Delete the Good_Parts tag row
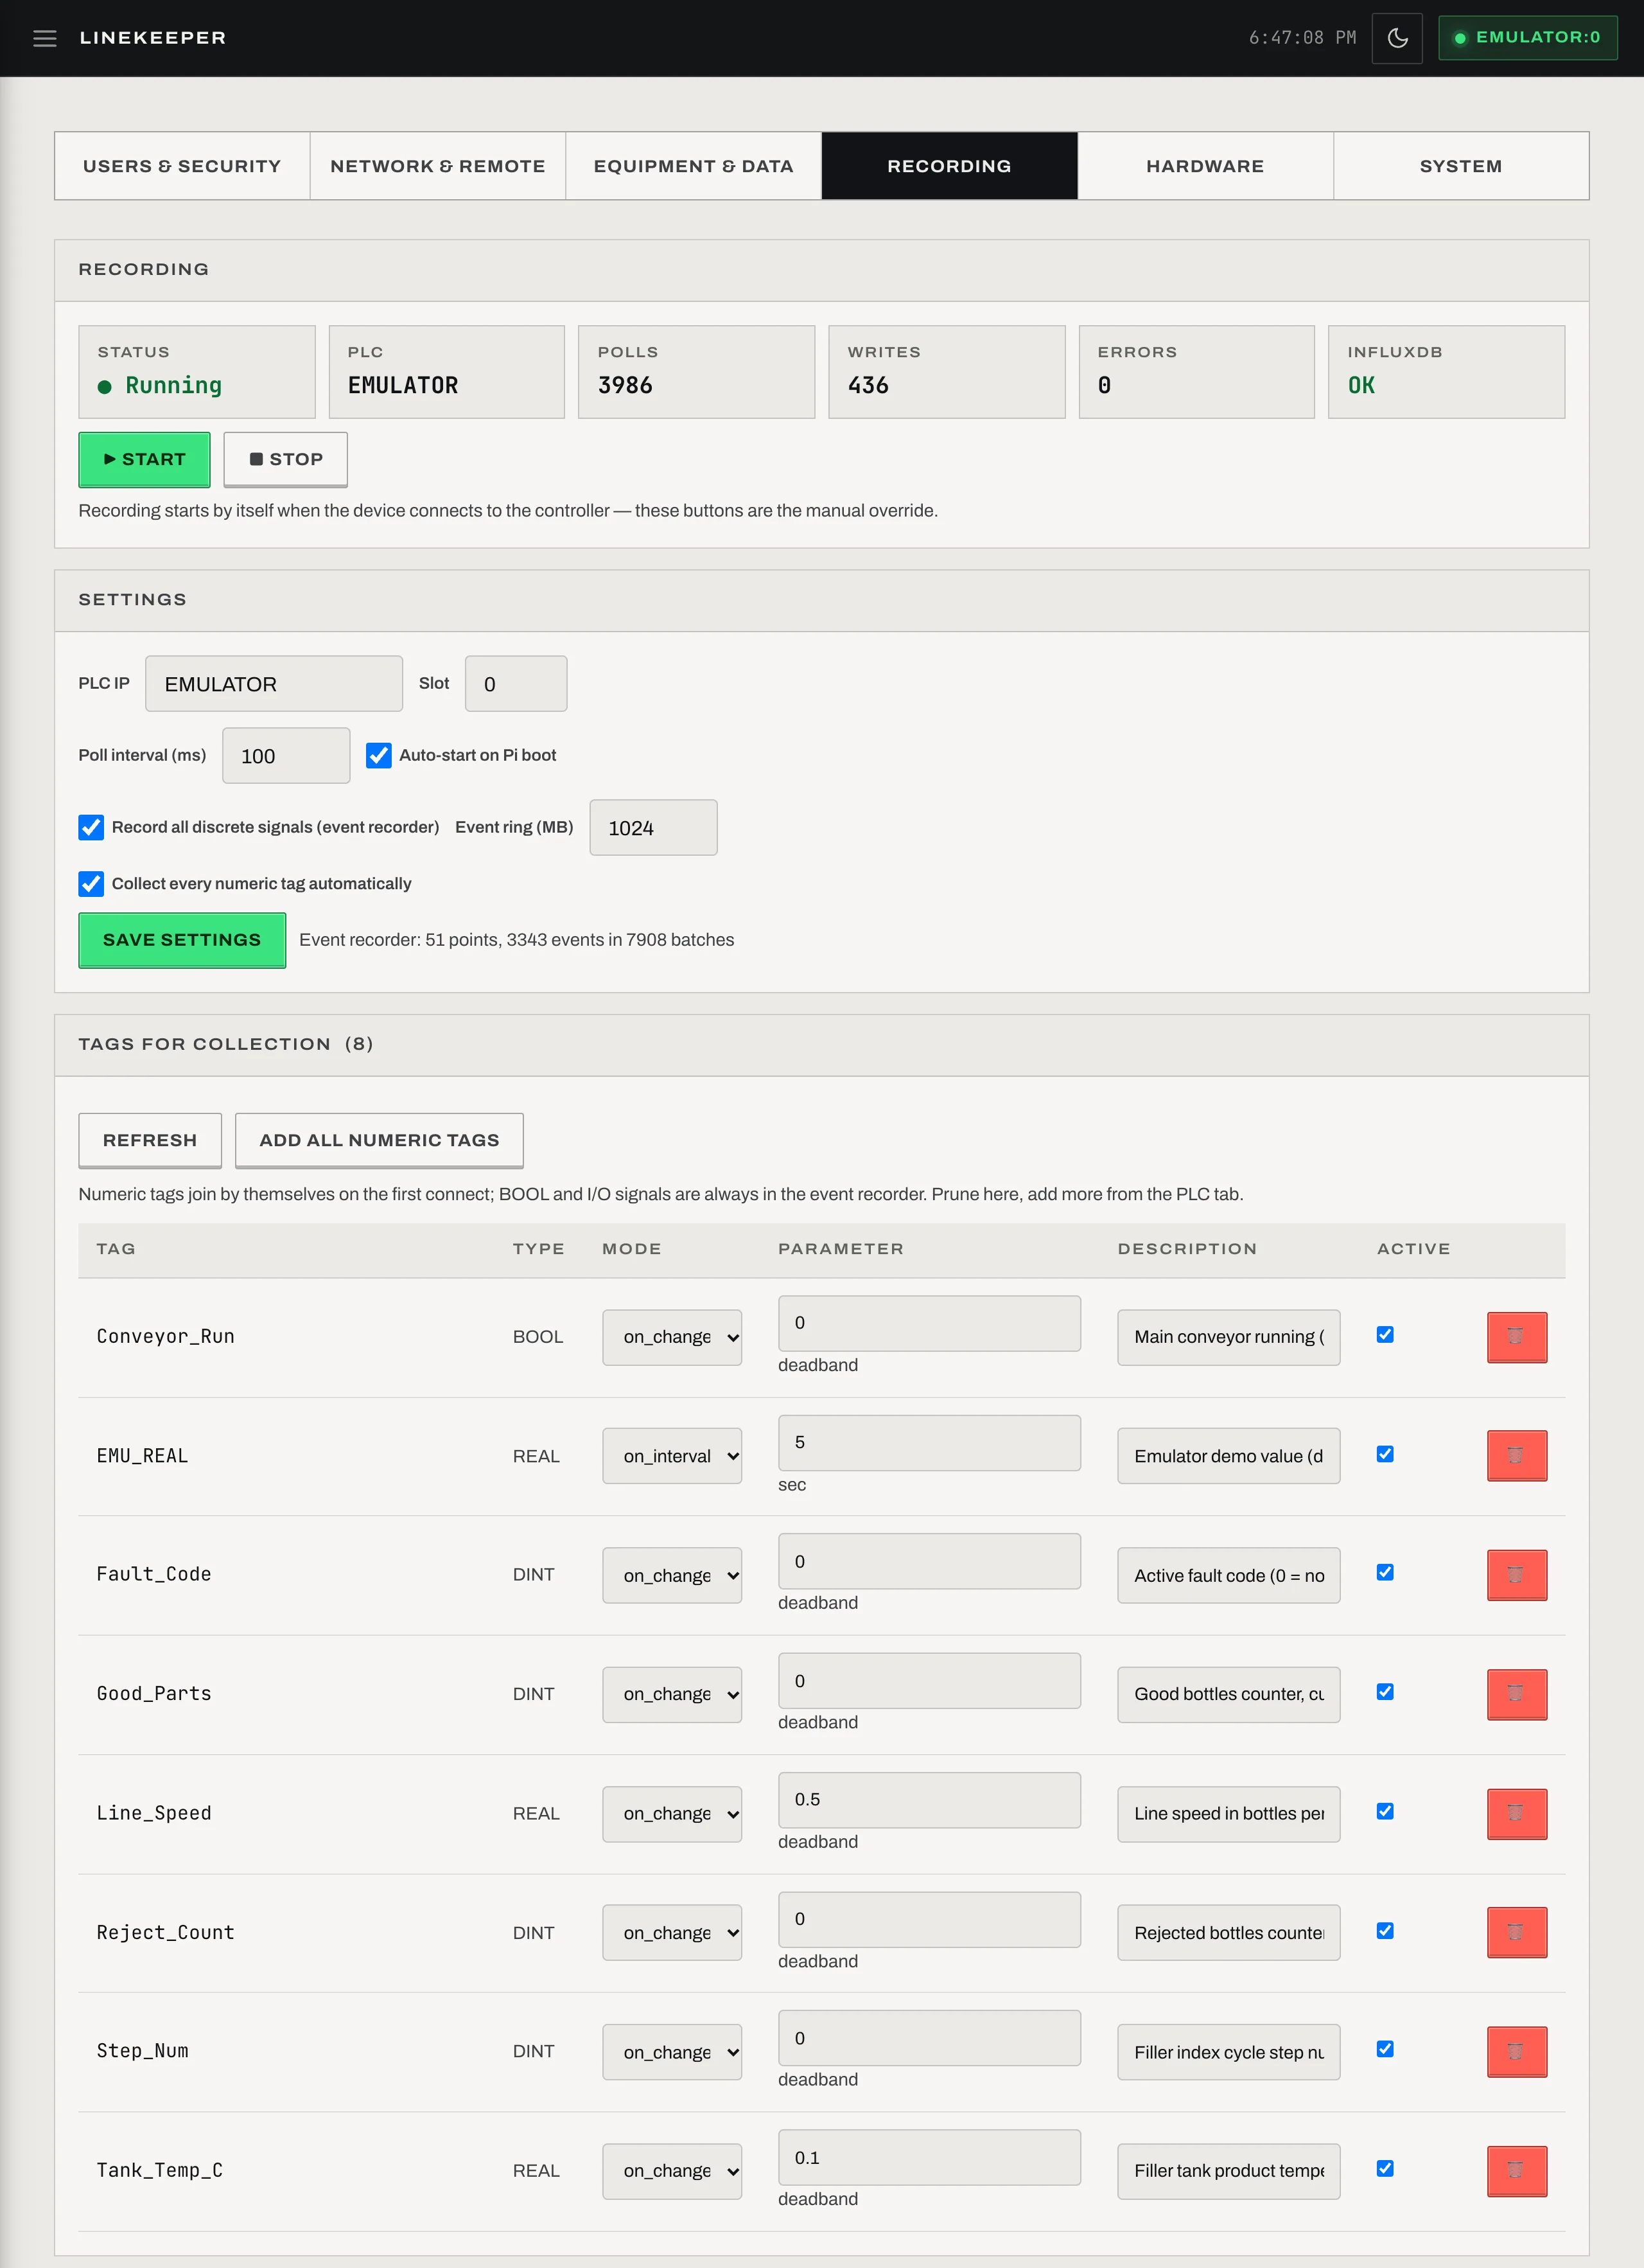This screenshot has height=2268, width=1644. tap(1516, 1694)
